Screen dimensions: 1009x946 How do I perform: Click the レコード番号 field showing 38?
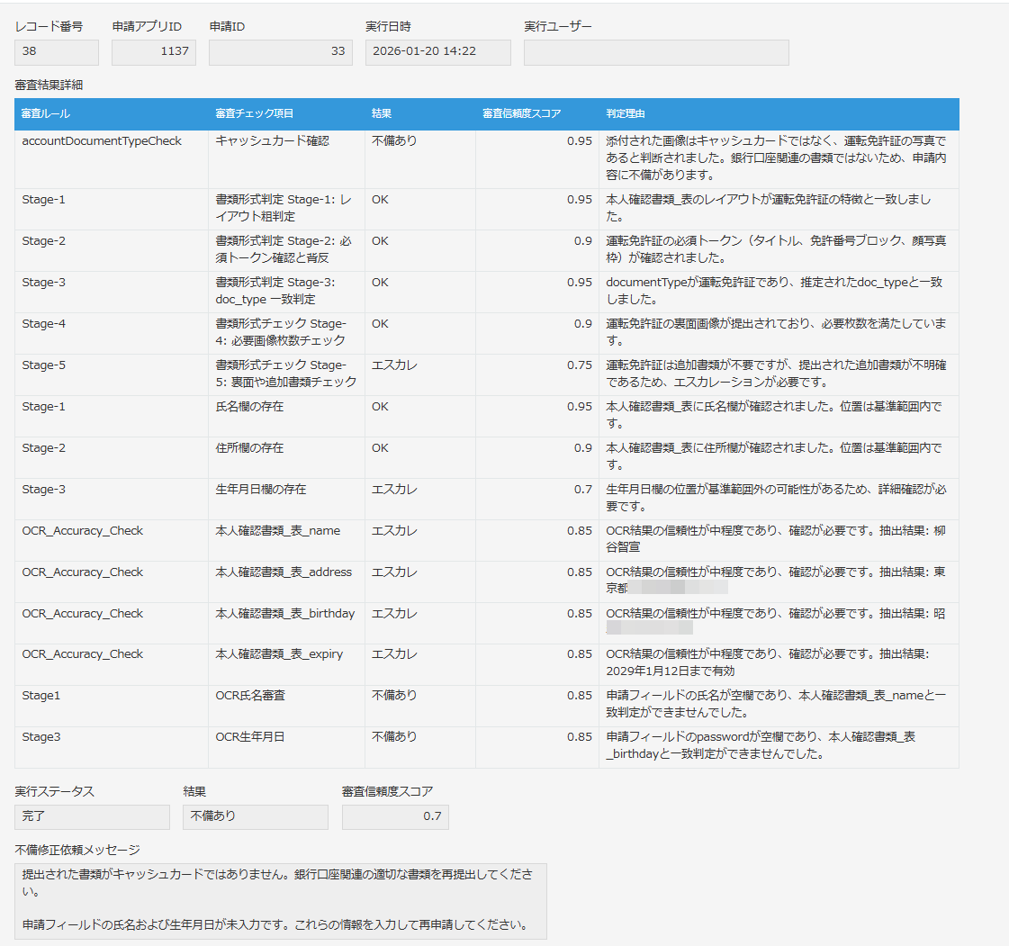click(x=57, y=52)
